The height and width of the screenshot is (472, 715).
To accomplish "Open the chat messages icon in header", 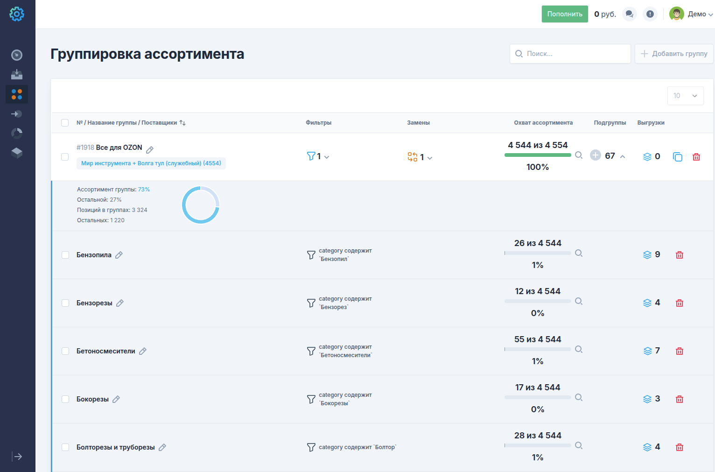I will pos(629,14).
